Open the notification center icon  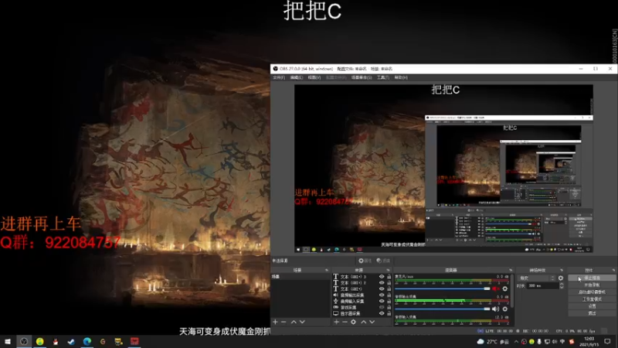[607, 342]
